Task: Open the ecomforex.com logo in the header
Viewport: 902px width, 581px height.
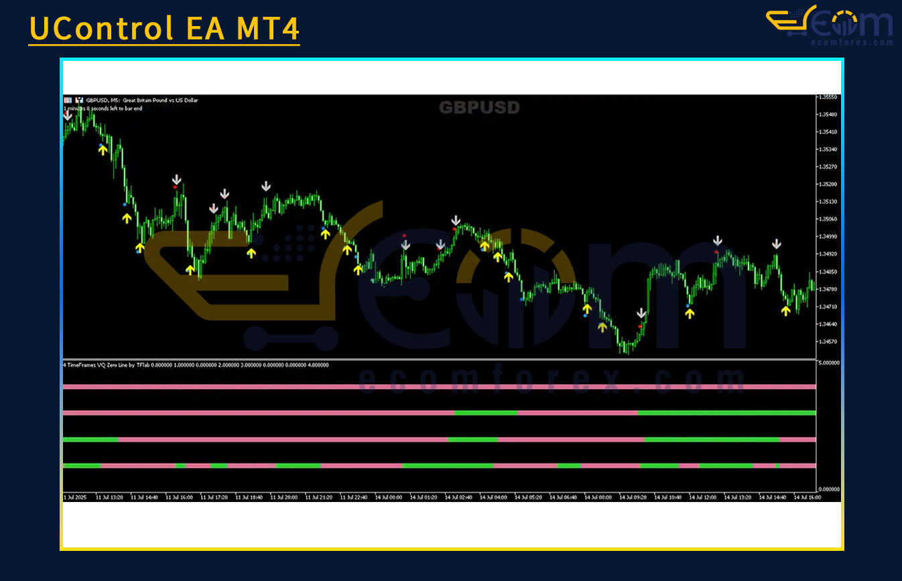Action: point(830,25)
